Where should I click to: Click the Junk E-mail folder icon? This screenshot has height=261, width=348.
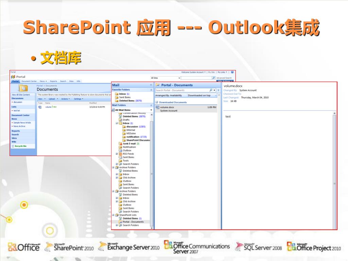[x=121, y=144]
